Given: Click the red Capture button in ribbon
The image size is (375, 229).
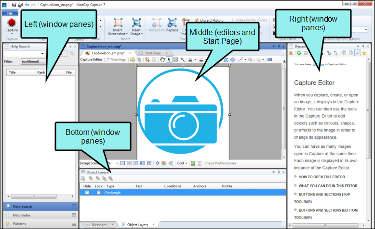Looking at the screenshot, I should 12,25.
